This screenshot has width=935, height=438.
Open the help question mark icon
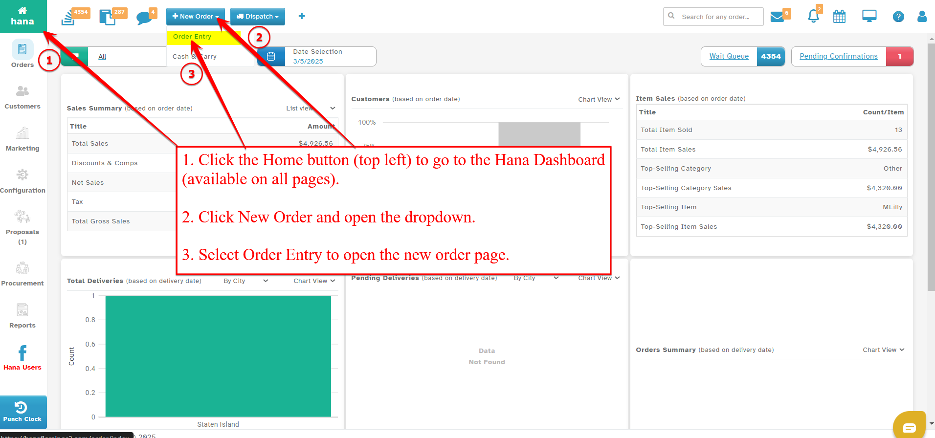[898, 17]
